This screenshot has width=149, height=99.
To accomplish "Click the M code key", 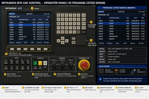I will point(59,23).
